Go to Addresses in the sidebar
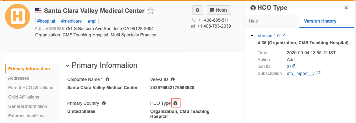The image size is (356, 123). pyautogui.click(x=19, y=78)
